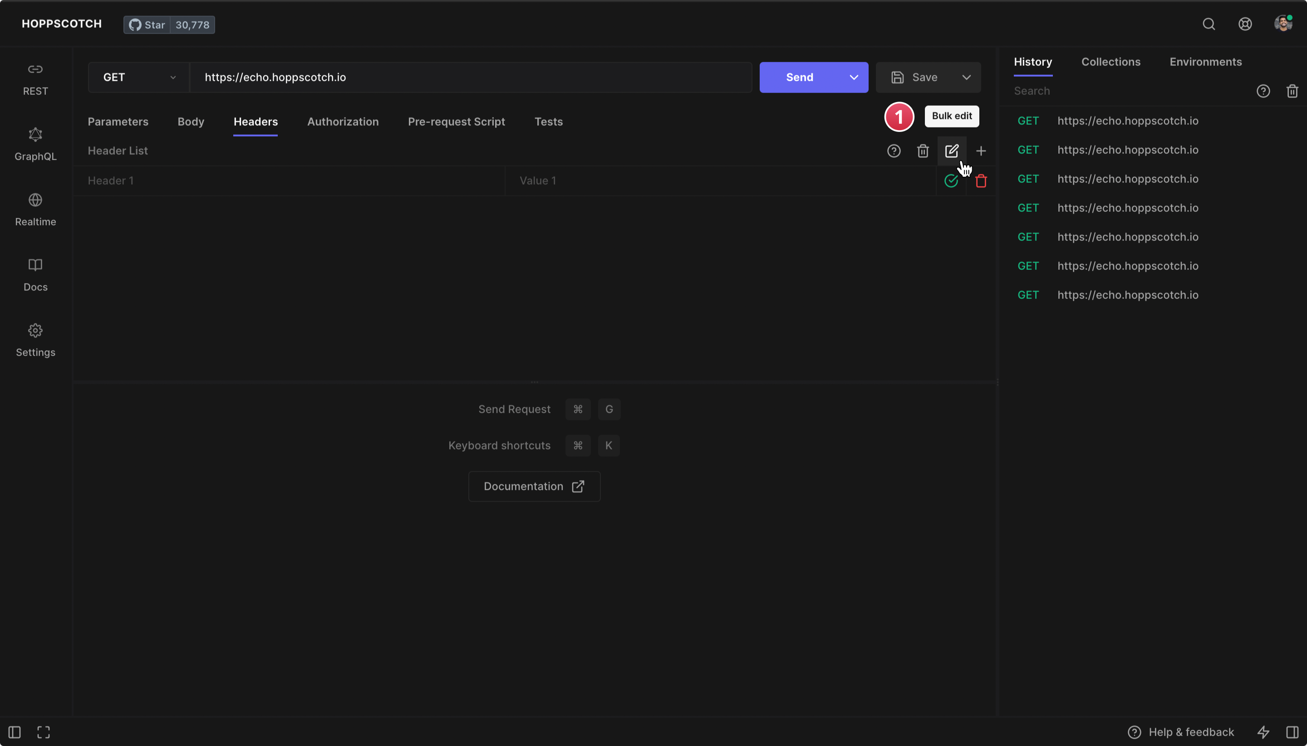Click the Documentation link button
The height and width of the screenshot is (746, 1307).
click(534, 486)
